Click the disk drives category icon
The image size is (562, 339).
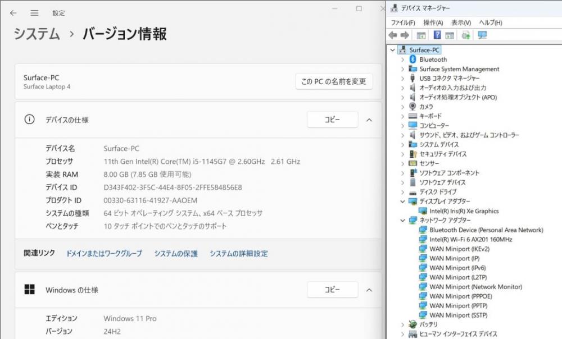[x=413, y=193]
